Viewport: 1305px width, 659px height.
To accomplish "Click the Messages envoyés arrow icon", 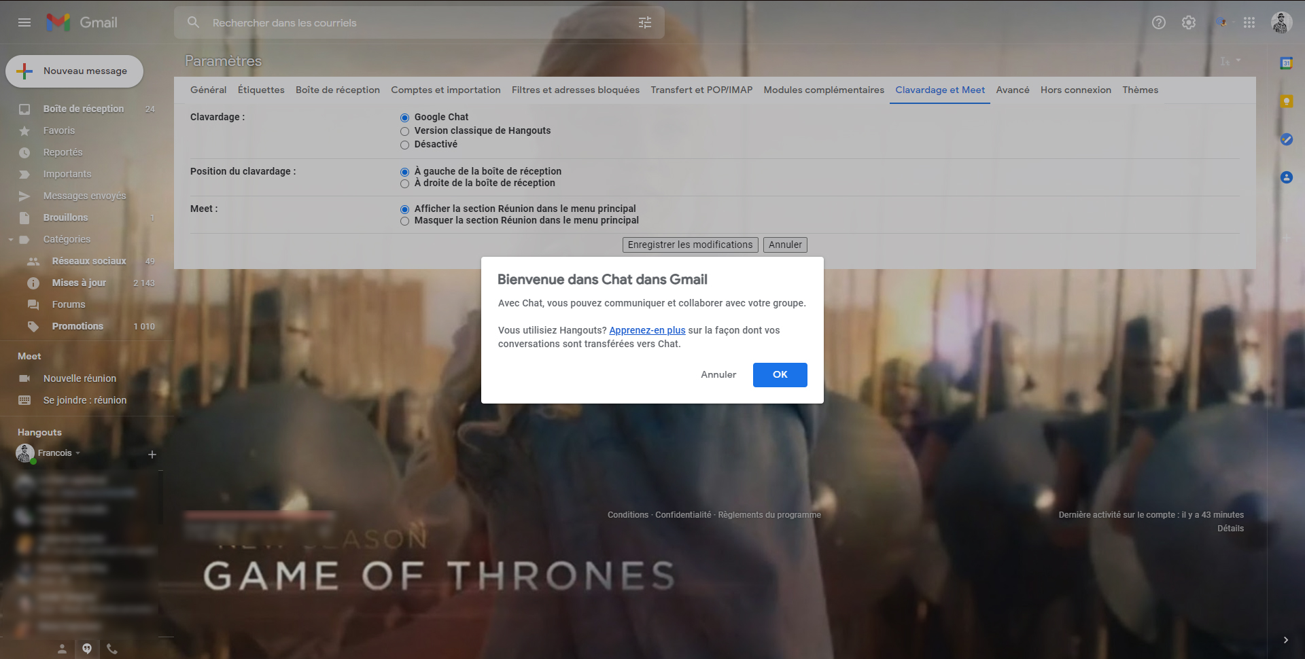I will 24,196.
